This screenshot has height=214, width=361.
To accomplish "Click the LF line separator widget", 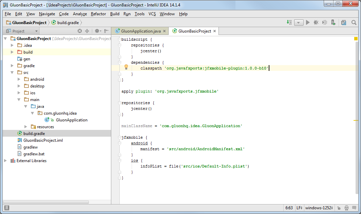I will [x=299, y=208].
